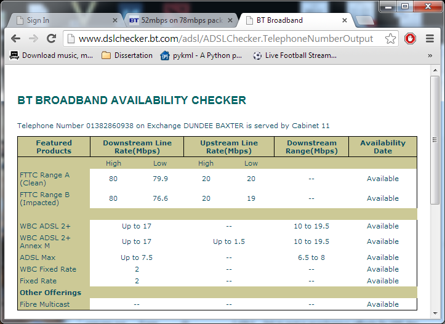Click the FTTC Range B (Impacted) row label
The width and height of the screenshot is (445, 324).
(x=44, y=199)
